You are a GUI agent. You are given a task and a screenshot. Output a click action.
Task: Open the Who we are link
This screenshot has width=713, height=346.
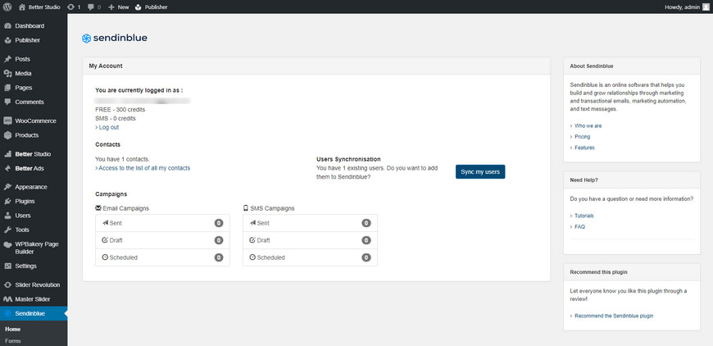click(x=588, y=125)
